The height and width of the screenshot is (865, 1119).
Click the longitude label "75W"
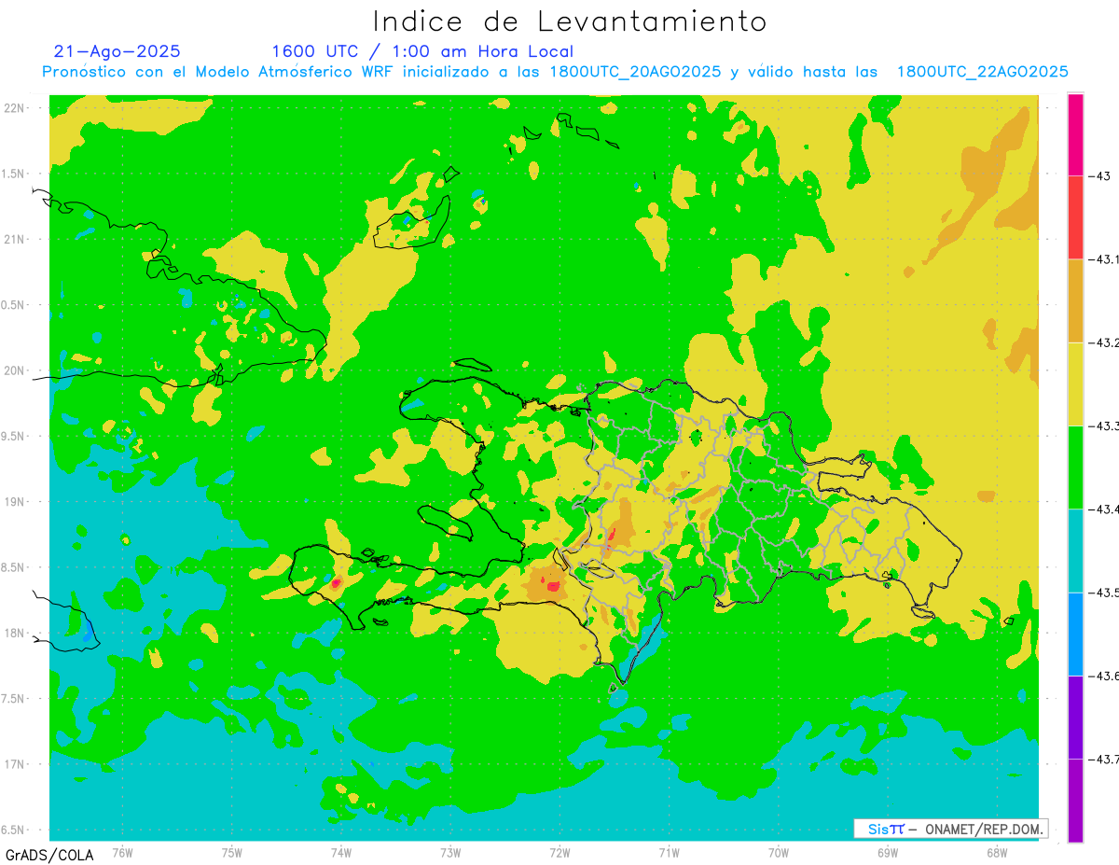[x=231, y=852]
